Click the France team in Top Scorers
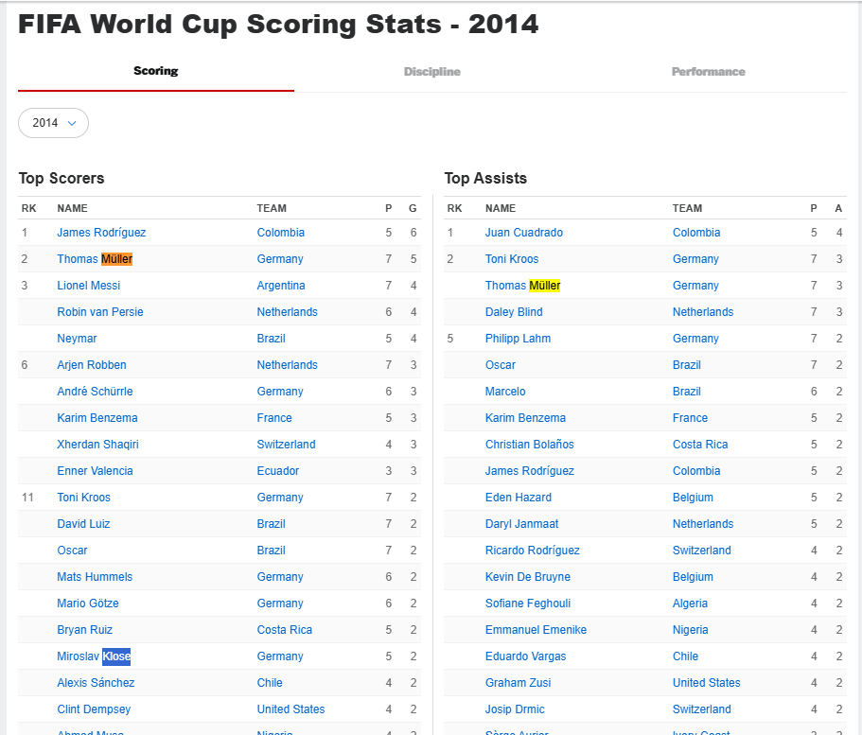 (x=274, y=418)
